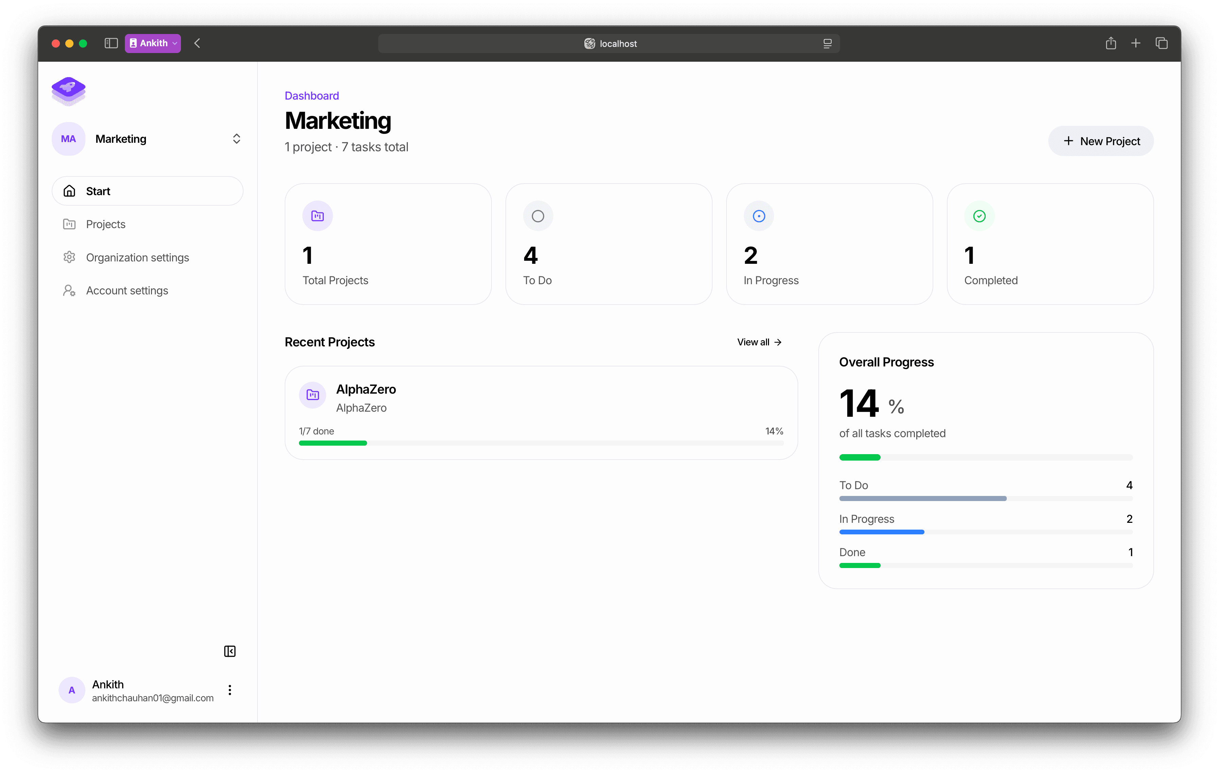Click the rocket app logo
This screenshot has height=773, width=1219.
click(68, 91)
